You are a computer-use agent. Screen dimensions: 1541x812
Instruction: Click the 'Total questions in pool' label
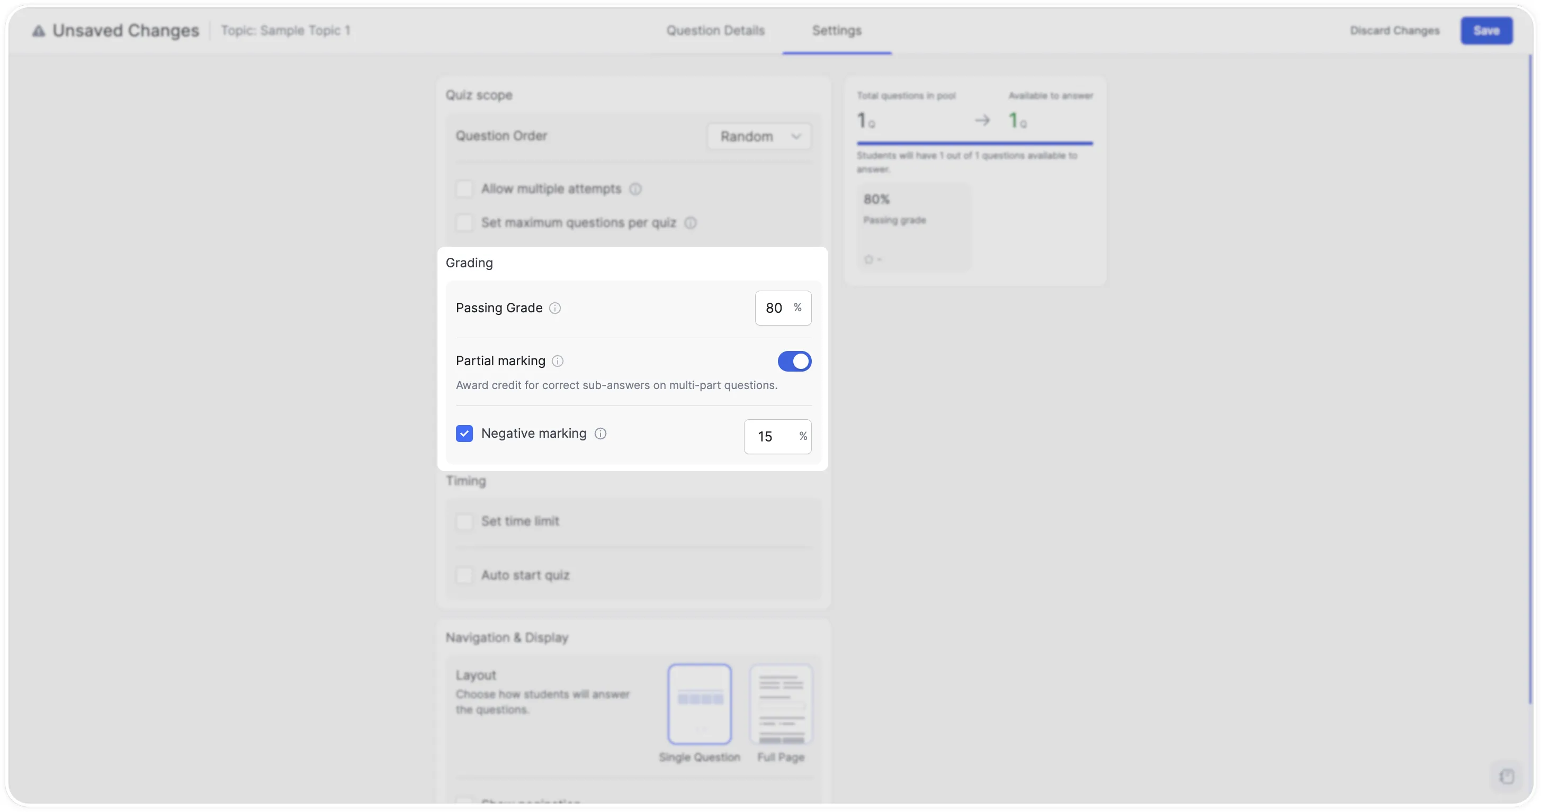(906, 96)
